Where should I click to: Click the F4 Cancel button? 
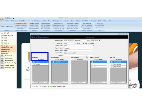coord(52,86)
